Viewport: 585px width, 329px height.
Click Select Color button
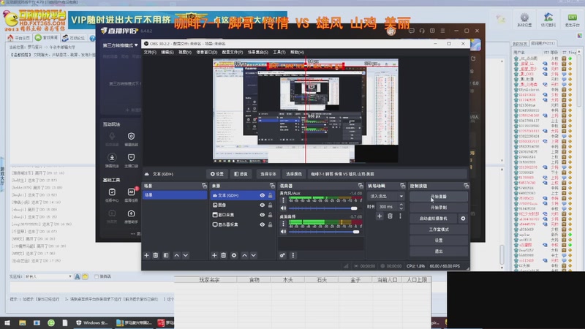[x=294, y=174]
